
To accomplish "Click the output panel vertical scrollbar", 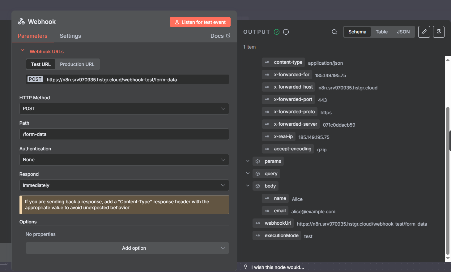I will pos(447,179).
